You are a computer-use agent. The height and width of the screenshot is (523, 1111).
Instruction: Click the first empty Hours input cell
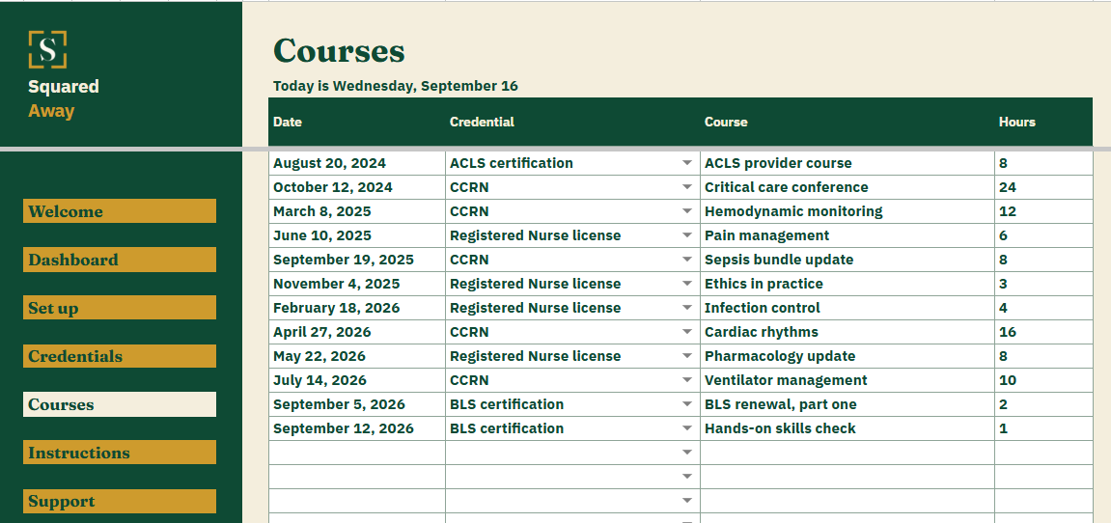(x=1043, y=453)
